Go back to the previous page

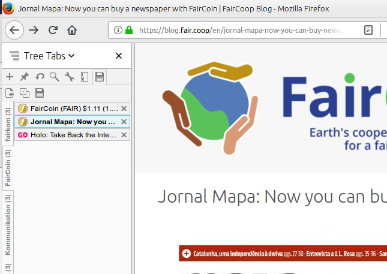(14, 30)
